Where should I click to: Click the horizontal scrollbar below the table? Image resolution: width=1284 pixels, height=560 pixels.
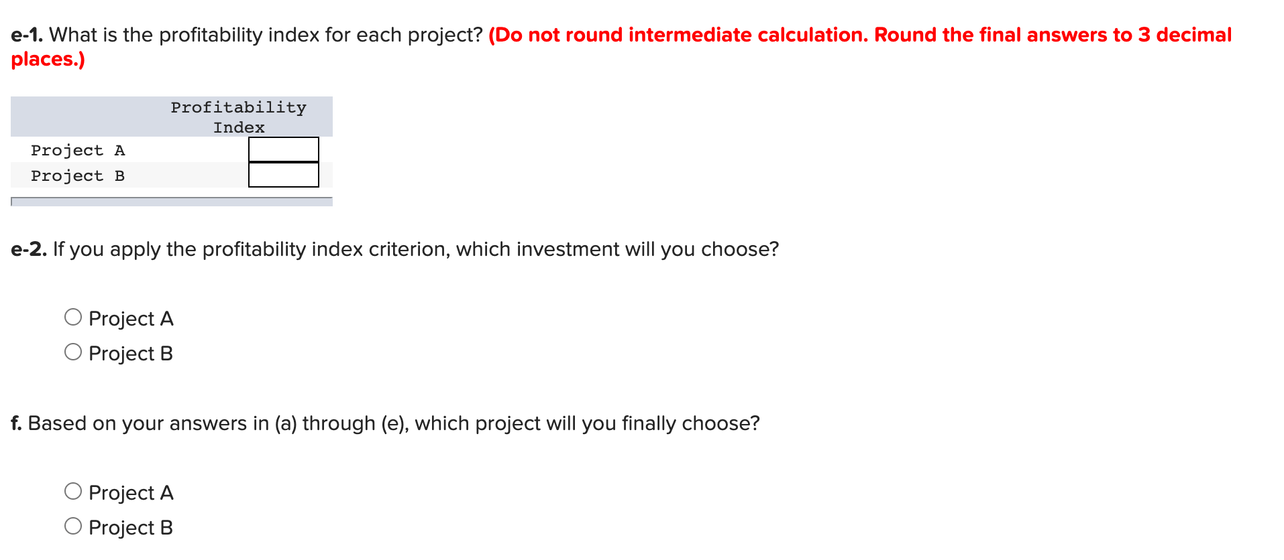(x=171, y=202)
